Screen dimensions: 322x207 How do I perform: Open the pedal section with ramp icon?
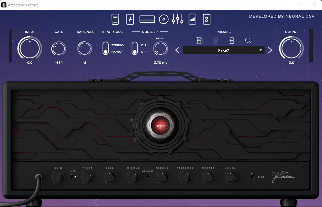coord(193,19)
